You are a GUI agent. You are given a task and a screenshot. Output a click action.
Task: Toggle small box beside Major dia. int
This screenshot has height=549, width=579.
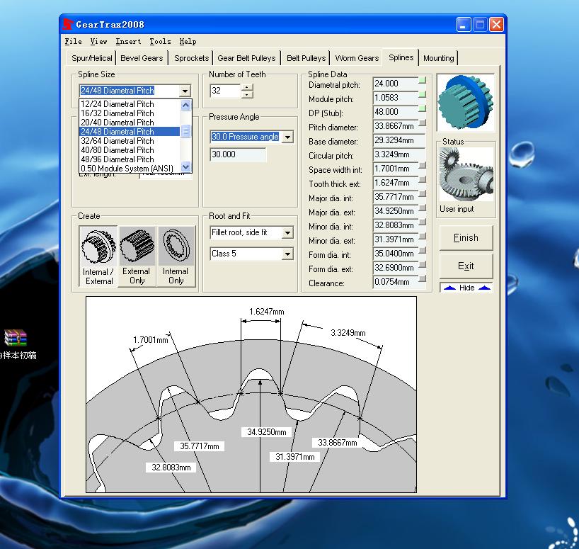point(422,193)
